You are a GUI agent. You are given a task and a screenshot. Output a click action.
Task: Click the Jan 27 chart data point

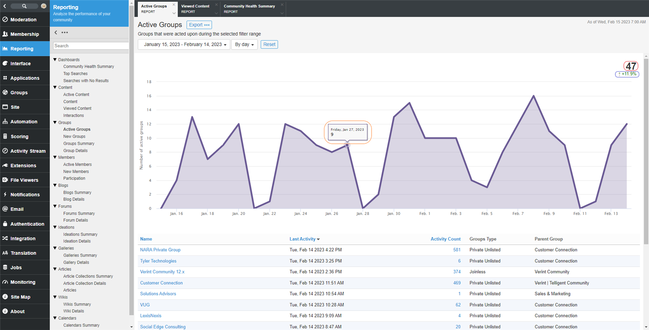point(347,145)
